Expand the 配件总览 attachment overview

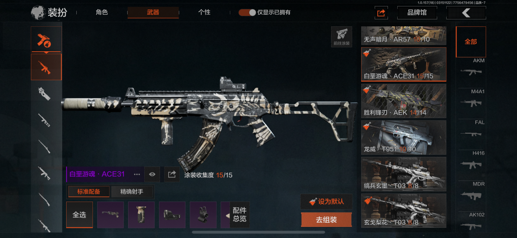[x=240, y=214]
